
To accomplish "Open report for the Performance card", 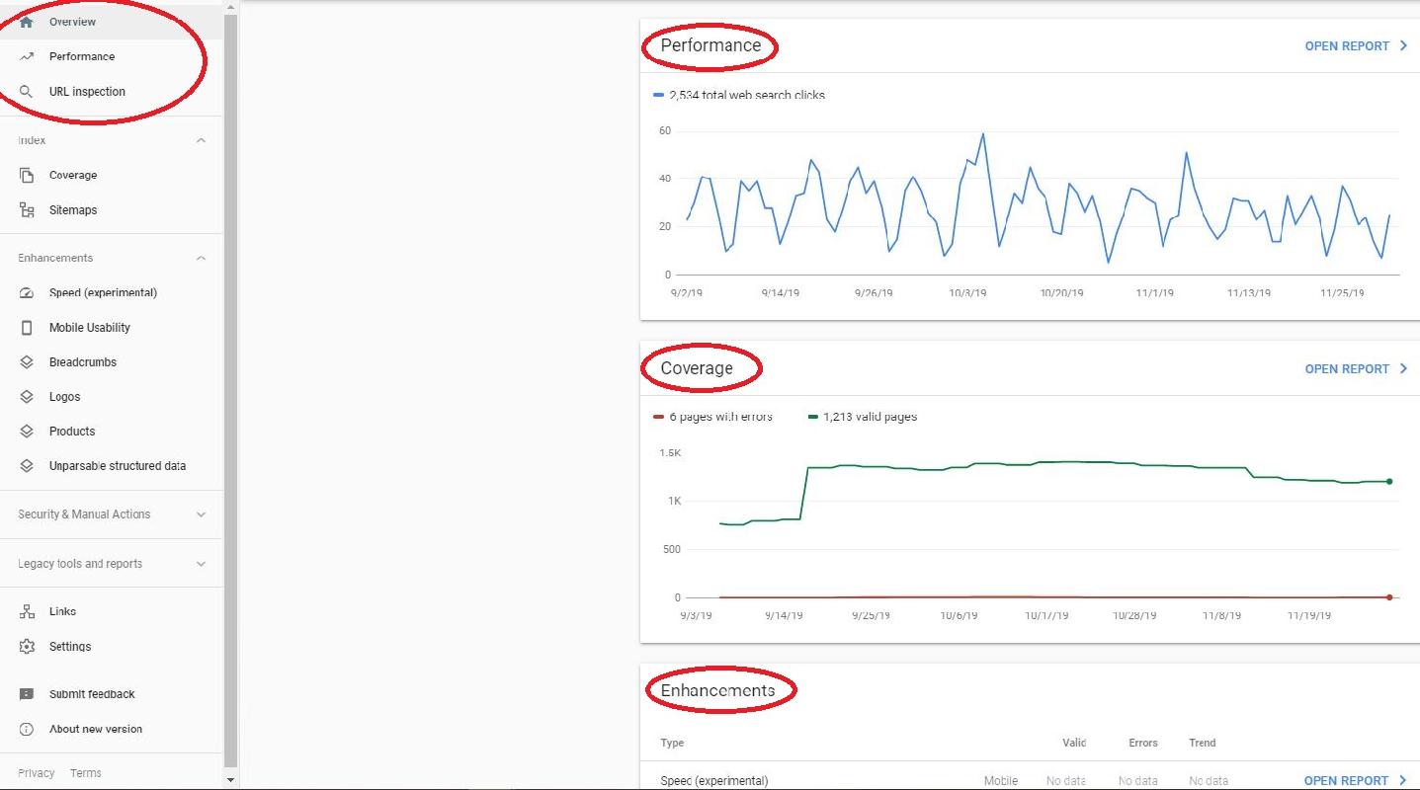I will (x=1355, y=46).
